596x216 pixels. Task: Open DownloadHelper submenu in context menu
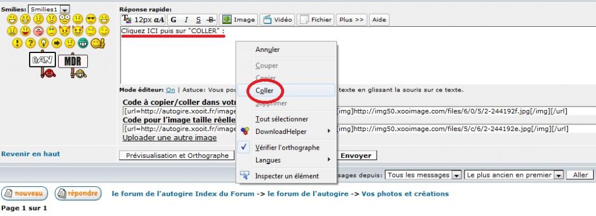[286, 132]
